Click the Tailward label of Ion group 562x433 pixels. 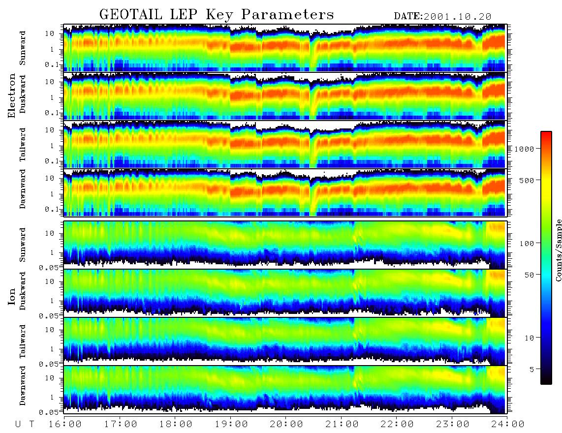(23, 341)
